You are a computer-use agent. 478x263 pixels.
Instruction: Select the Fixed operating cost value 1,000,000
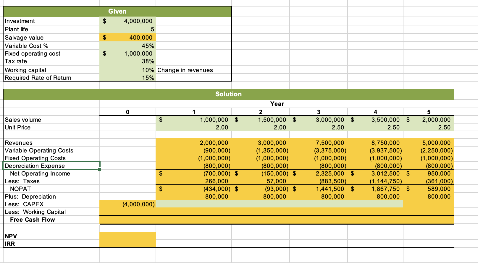(x=128, y=53)
